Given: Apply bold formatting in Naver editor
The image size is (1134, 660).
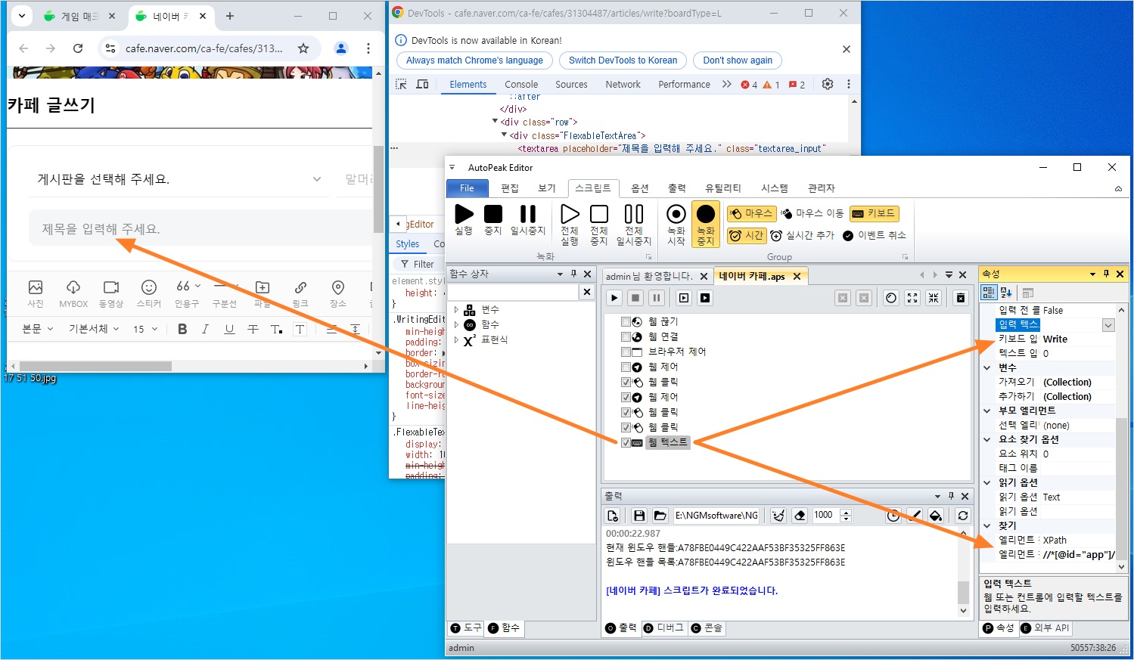Looking at the screenshot, I should tap(182, 329).
